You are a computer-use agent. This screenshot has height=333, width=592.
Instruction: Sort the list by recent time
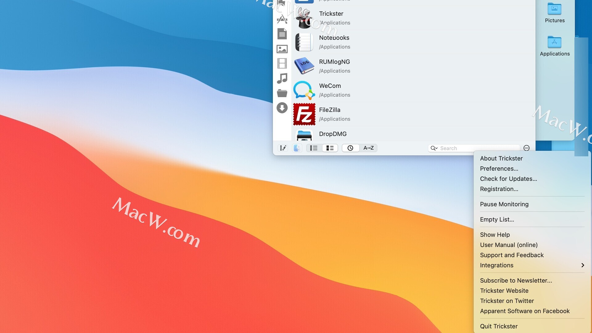[x=350, y=148]
